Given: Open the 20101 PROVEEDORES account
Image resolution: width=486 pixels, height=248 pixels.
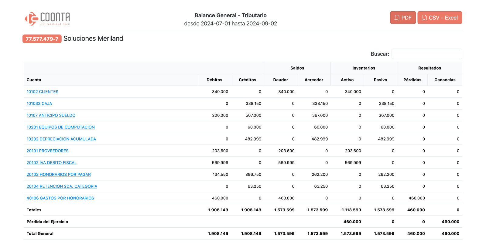Looking at the screenshot, I should tap(47, 151).
